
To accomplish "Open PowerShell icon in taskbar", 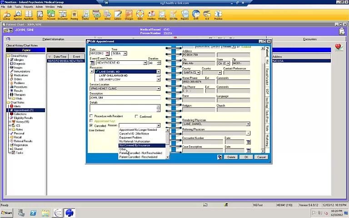I will coord(33,213).
